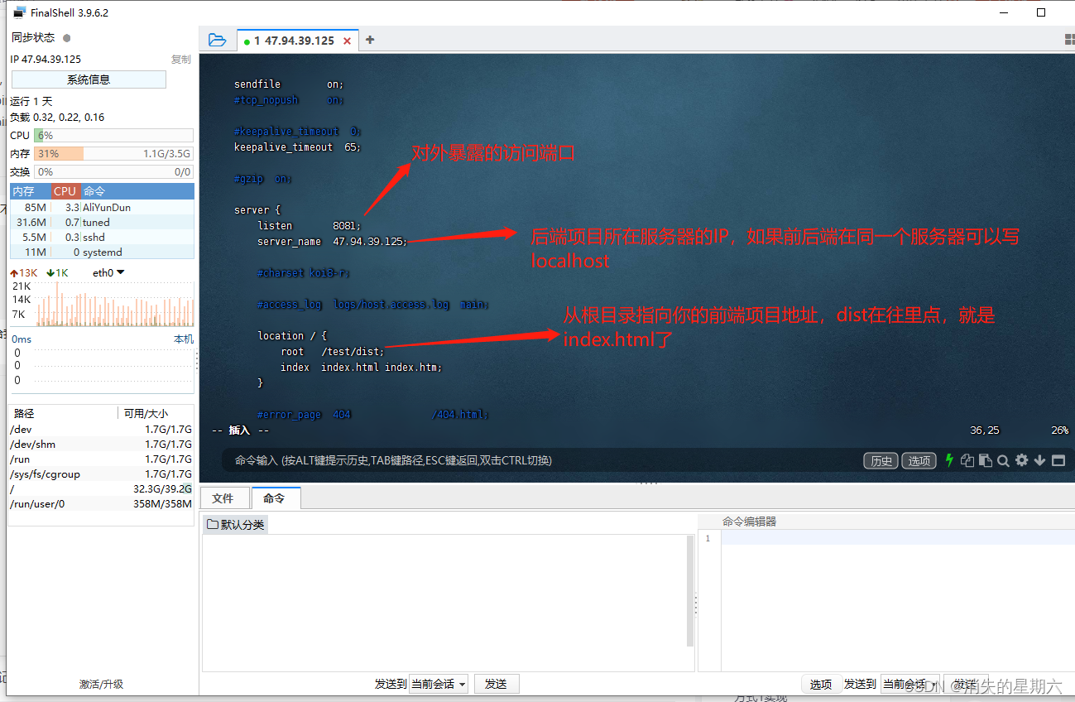The height and width of the screenshot is (702, 1075).
Task: Click the 本机 latency label
Action: (183, 339)
